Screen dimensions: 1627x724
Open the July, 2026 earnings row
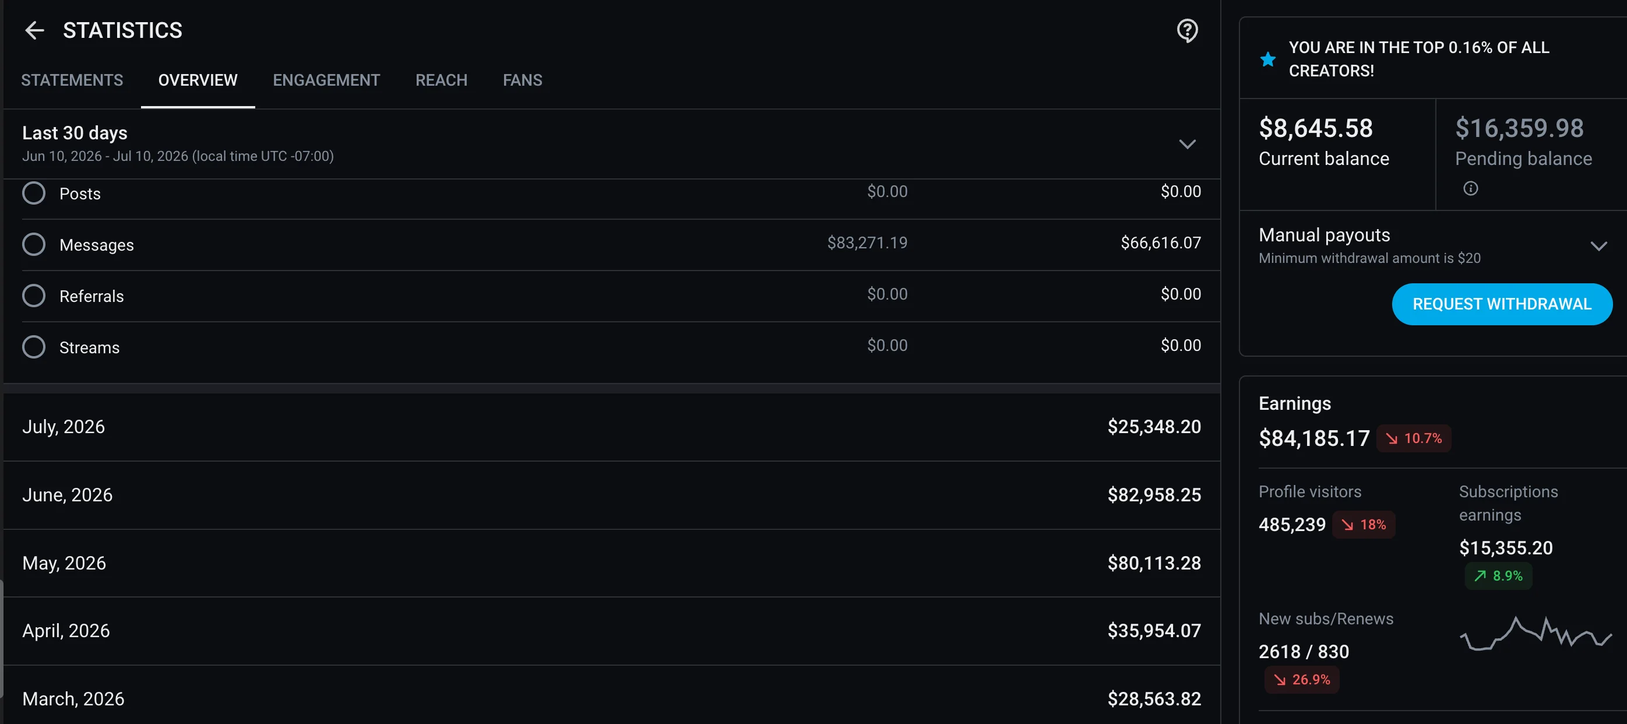click(x=611, y=427)
